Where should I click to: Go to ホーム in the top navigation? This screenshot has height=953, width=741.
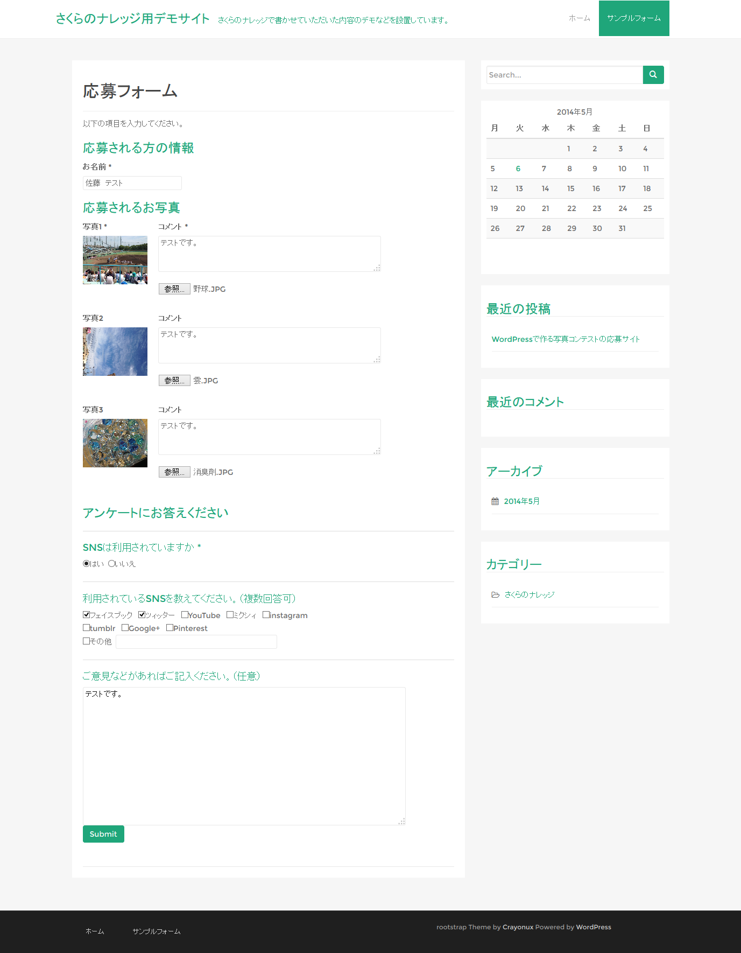(x=579, y=18)
